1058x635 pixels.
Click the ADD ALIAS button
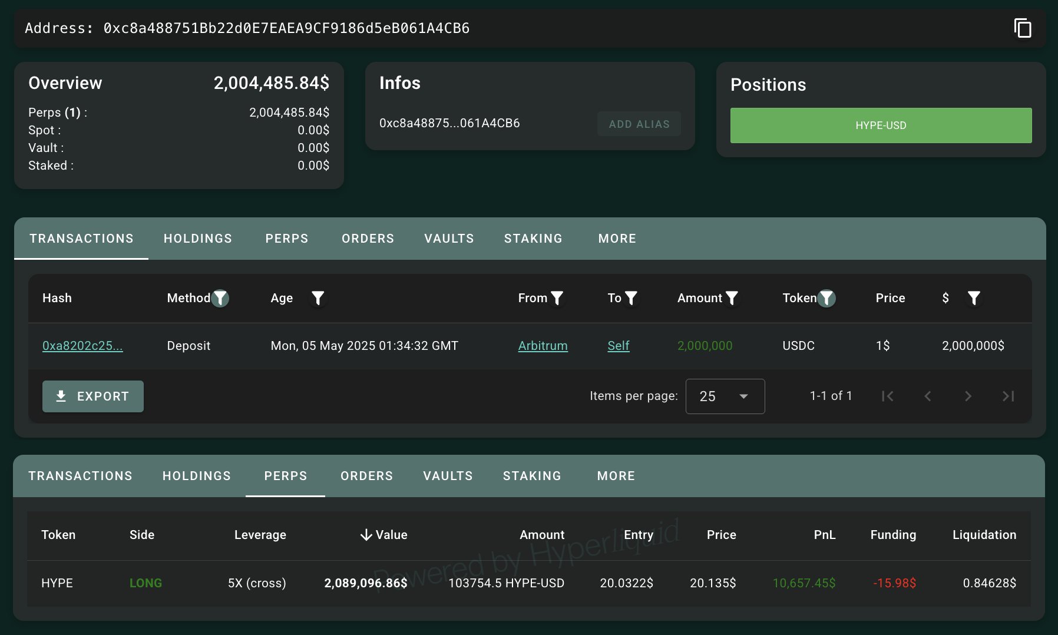(639, 124)
